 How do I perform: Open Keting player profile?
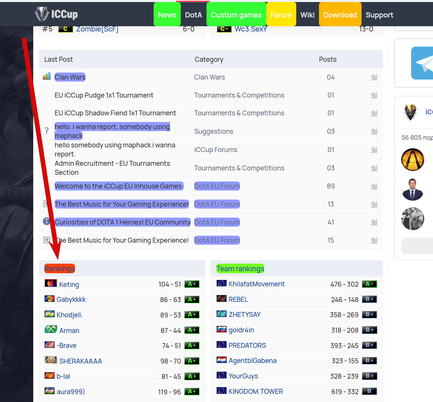click(69, 285)
